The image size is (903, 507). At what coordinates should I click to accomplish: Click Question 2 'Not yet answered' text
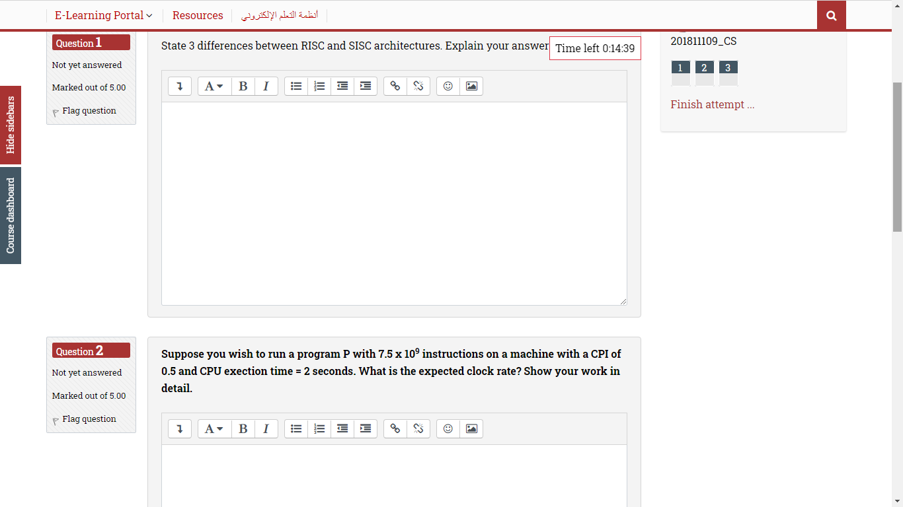click(87, 373)
